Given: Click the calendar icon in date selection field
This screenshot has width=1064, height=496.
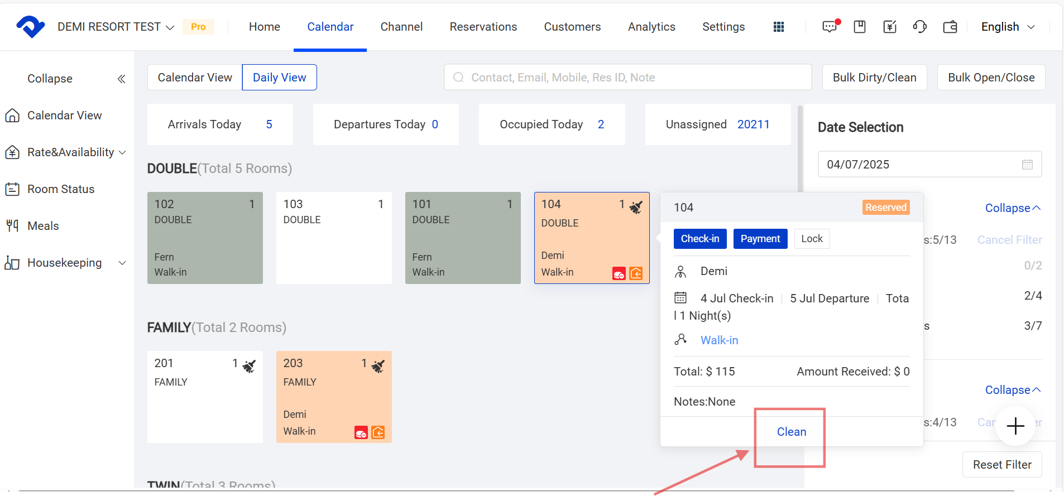Looking at the screenshot, I should tap(1027, 165).
